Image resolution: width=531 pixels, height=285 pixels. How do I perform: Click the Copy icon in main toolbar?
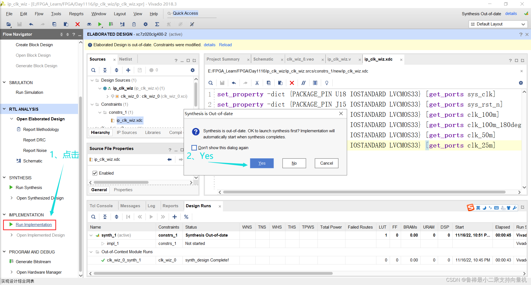[x=54, y=24]
